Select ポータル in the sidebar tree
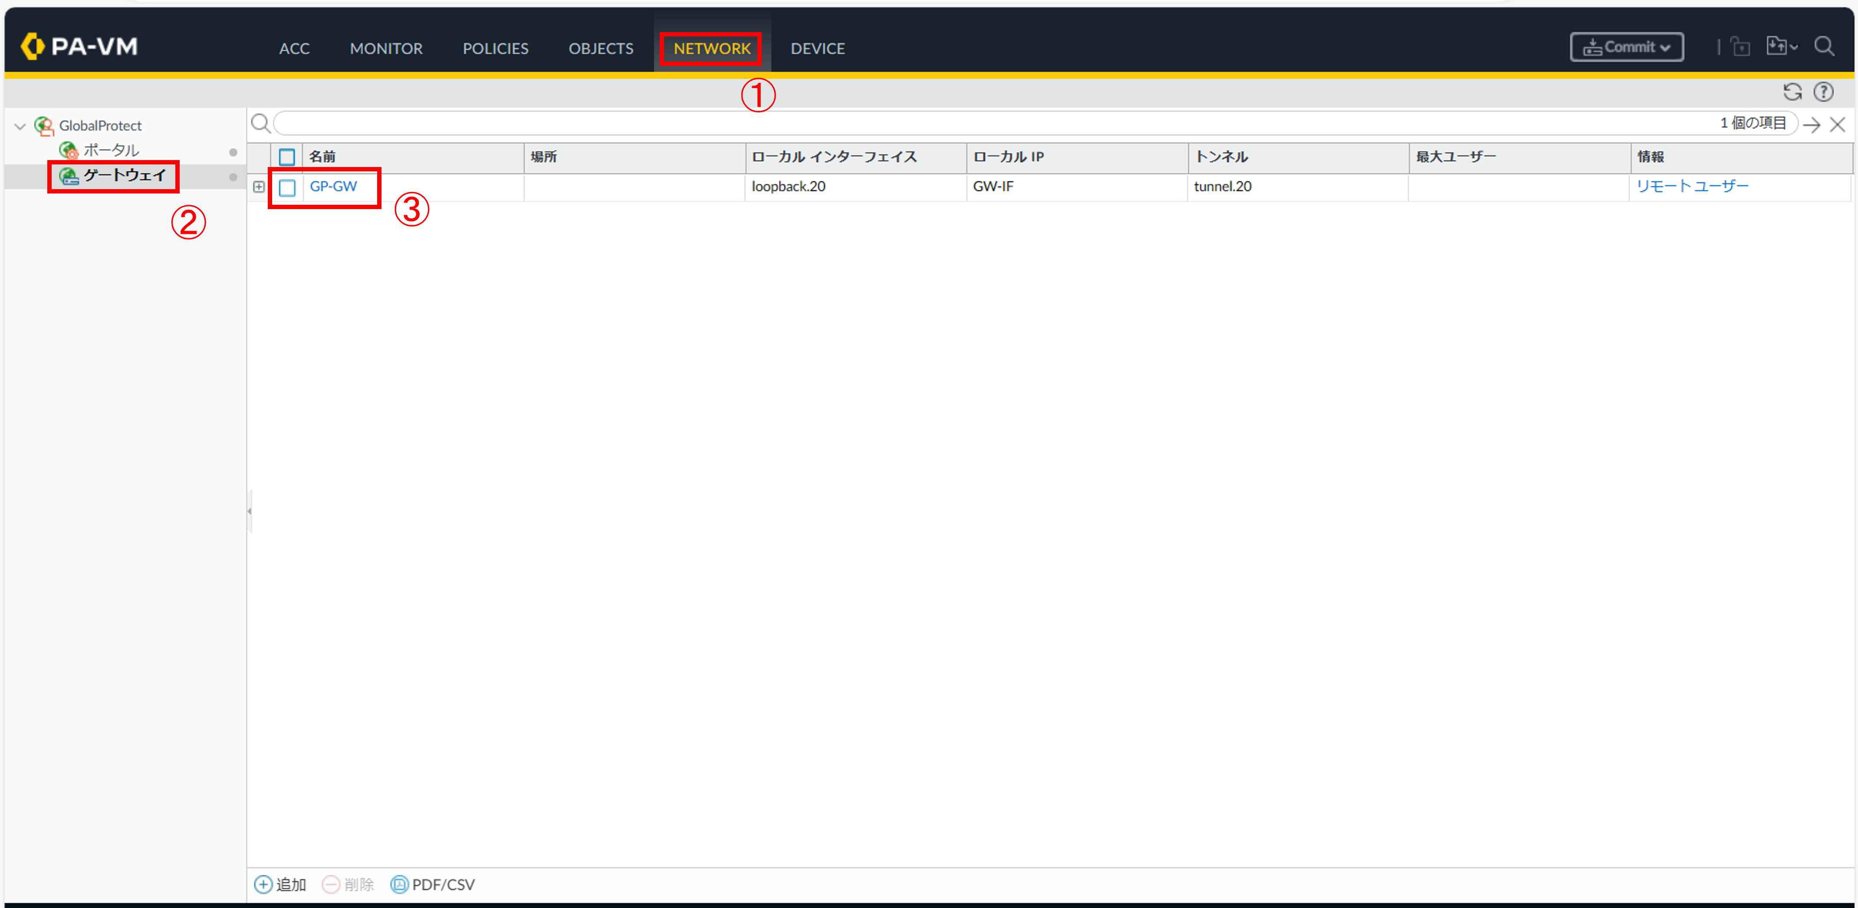1858x908 pixels. (111, 150)
